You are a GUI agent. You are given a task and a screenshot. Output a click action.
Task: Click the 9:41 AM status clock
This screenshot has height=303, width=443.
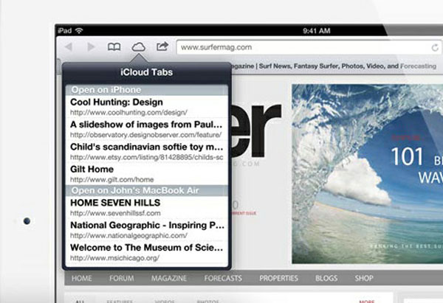pos(317,31)
